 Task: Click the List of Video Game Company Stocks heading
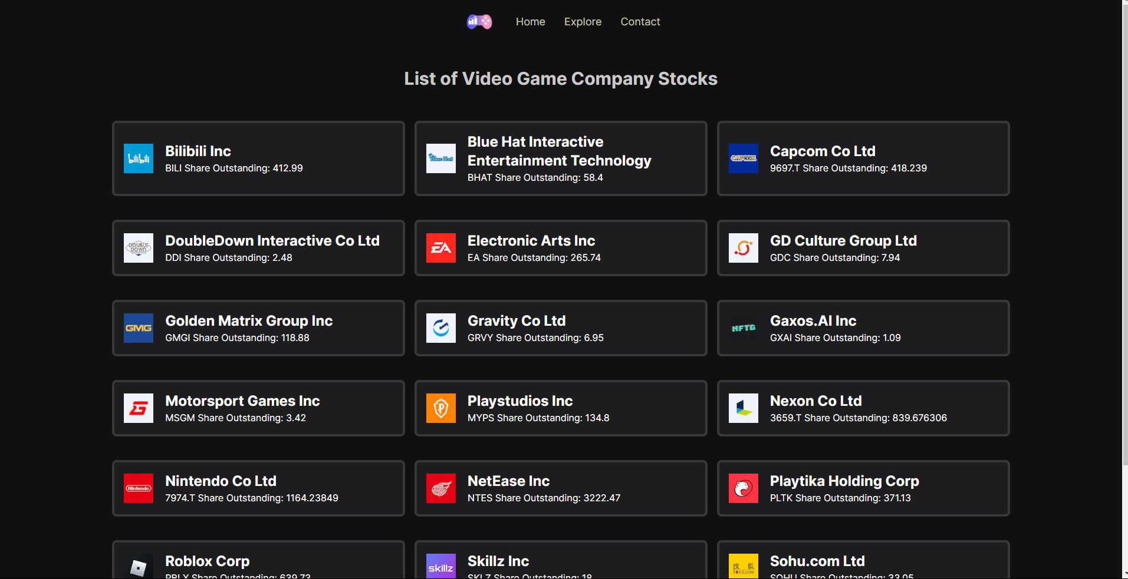[x=561, y=79]
